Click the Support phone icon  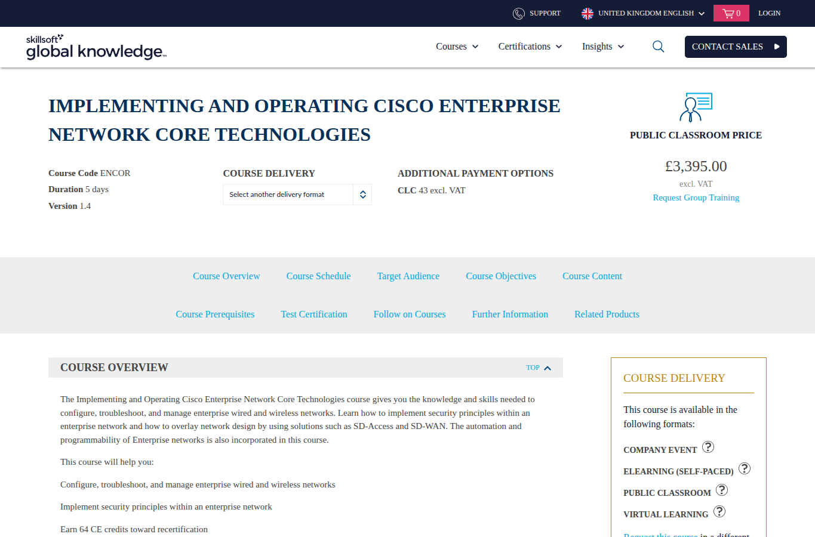(519, 13)
